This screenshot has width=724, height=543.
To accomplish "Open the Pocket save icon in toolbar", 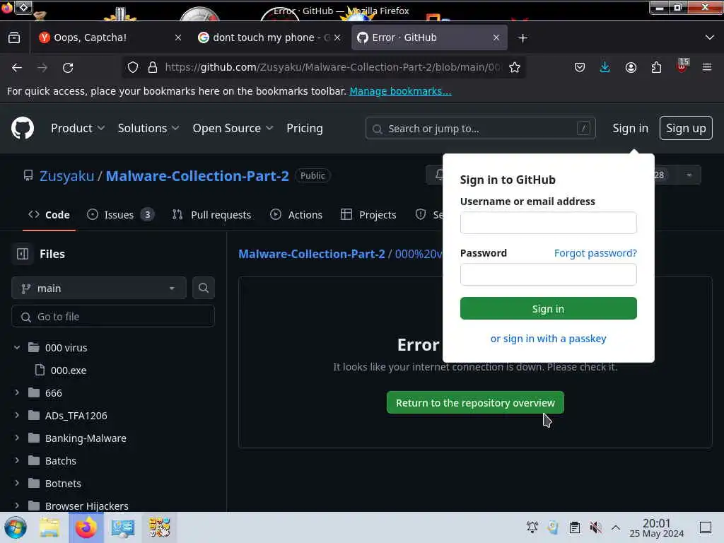I will [580, 67].
